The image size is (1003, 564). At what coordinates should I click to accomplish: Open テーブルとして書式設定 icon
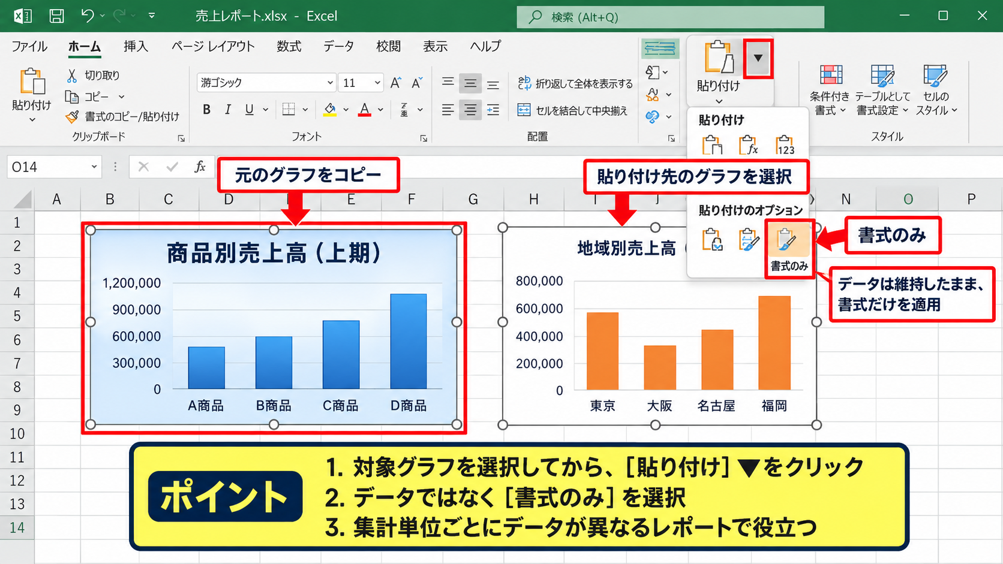[x=882, y=91]
